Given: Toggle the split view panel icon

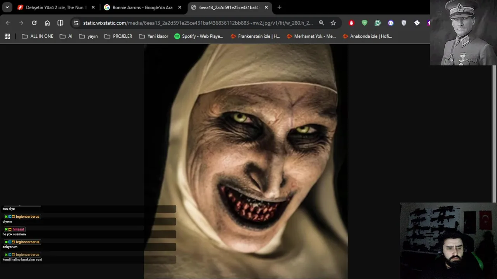Looking at the screenshot, I should coord(60,23).
